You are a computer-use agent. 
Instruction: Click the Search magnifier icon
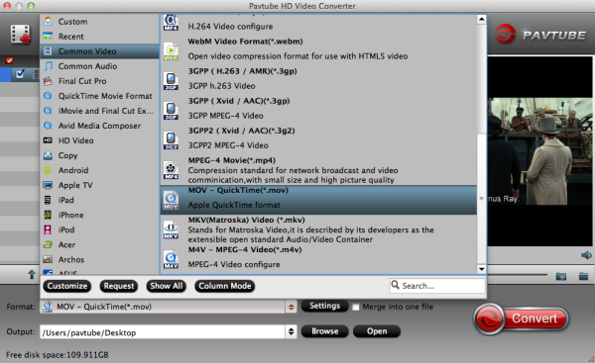point(395,285)
